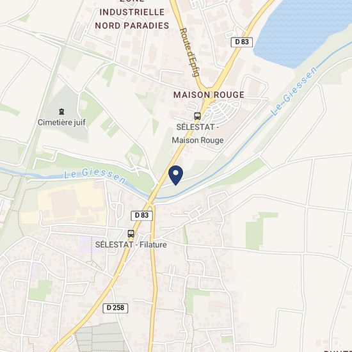Select the SÉLESTAT - Filature stop label
The width and height of the screenshot is (352, 352).
tap(131, 244)
